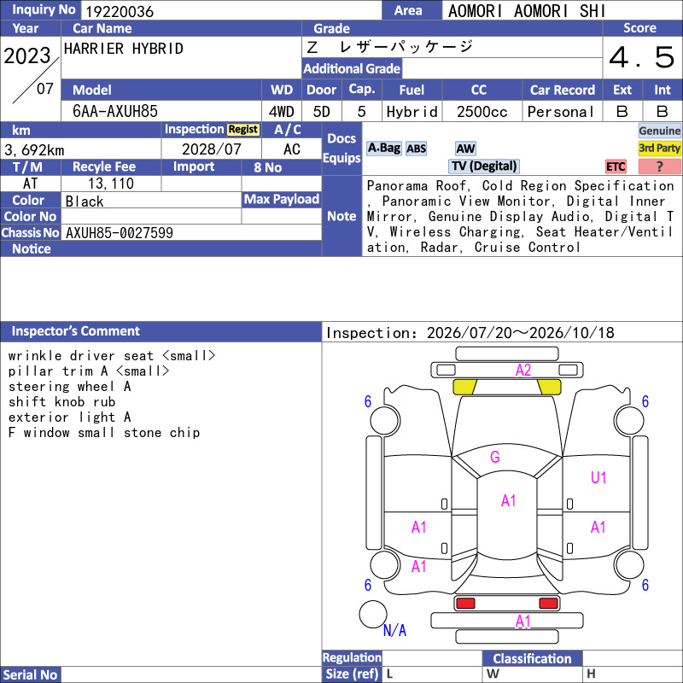This screenshot has width=683, height=683.
Task: Click the 4.5 score value
Action: 642,58
